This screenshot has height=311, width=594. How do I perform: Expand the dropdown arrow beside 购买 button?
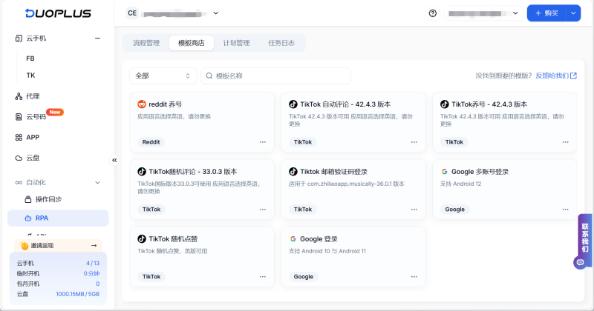click(572, 13)
